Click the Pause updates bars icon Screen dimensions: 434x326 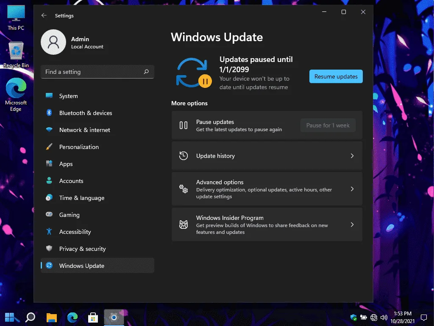[183, 125]
